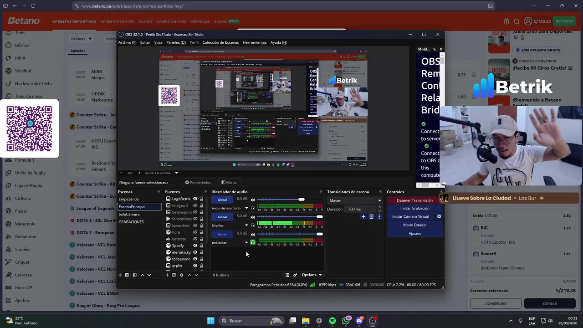Open Spotify from Windows taskbar
The height and width of the screenshot is (328, 583).
[332, 321]
